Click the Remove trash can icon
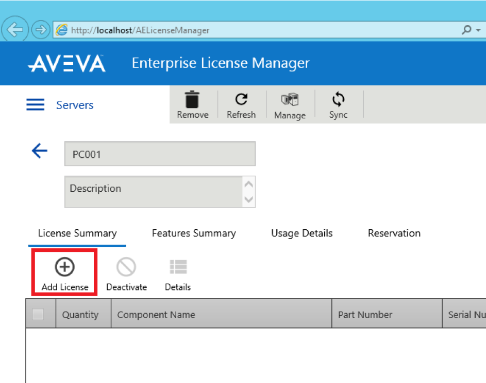The height and width of the screenshot is (383, 486). (x=192, y=100)
